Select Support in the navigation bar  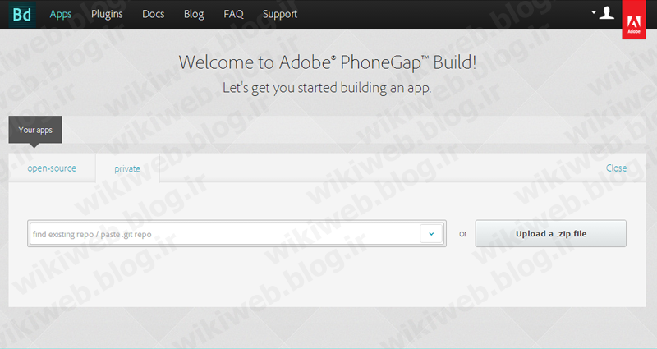280,14
